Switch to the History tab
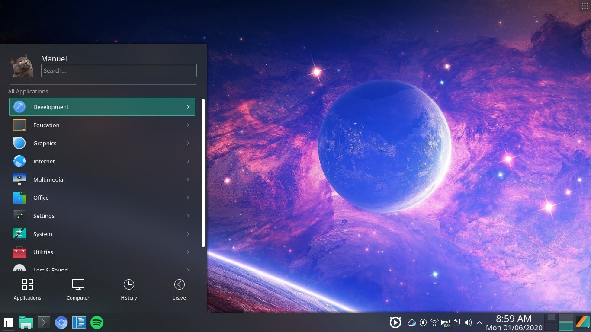This screenshot has height=332, width=591. coord(129,290)
